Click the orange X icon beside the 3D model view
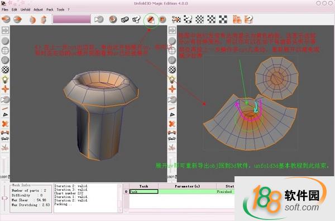 [x=5, y=124]
